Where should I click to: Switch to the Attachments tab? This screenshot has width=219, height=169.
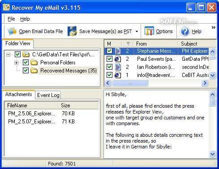pos(18,94)
